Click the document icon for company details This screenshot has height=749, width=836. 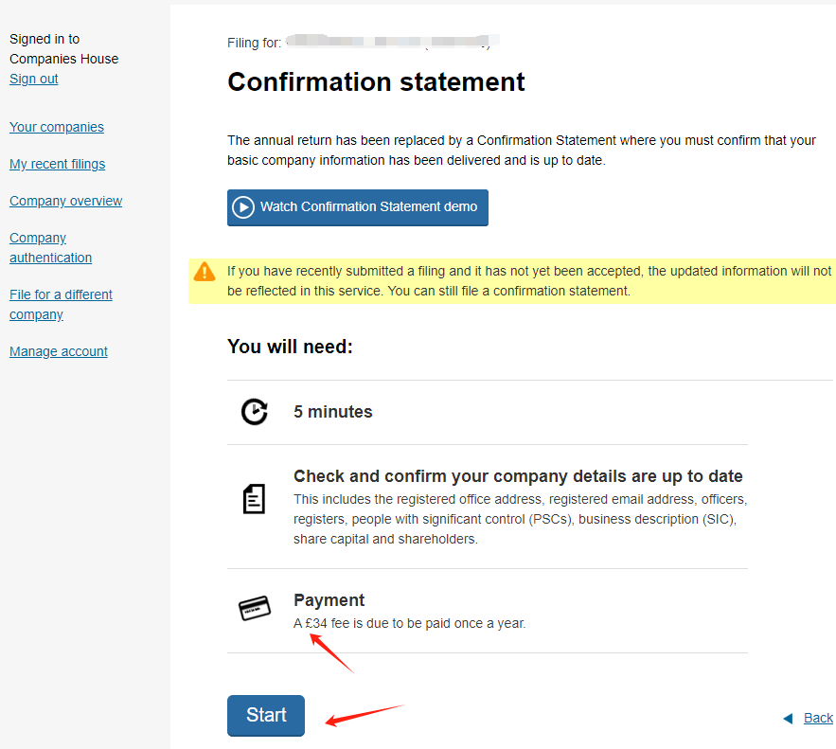pos(254,499)
